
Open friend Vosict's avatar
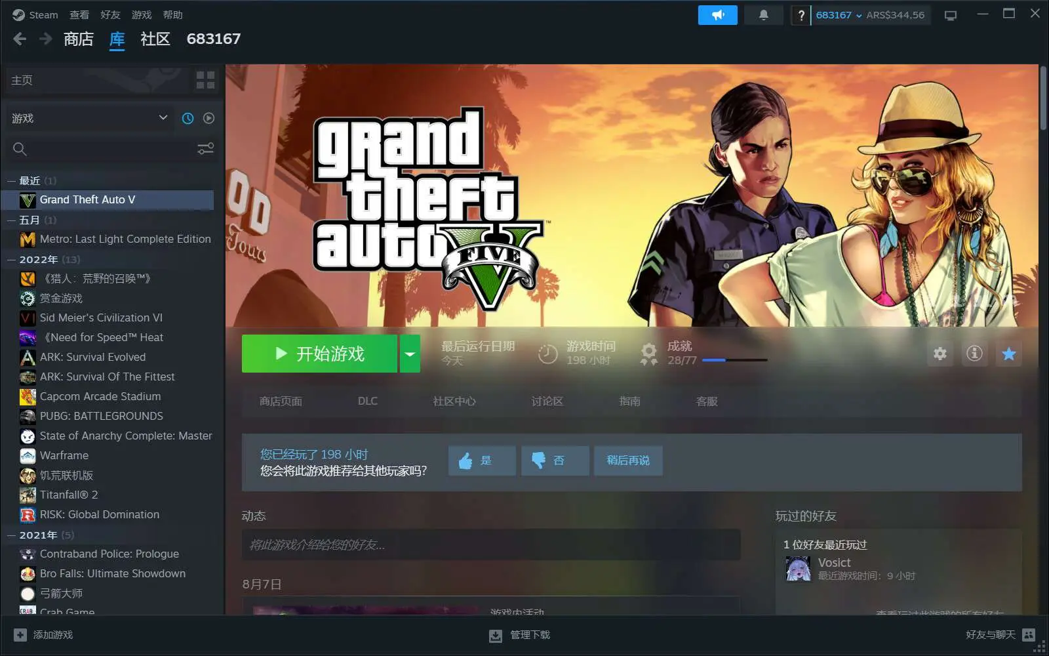(x=798, y=568)
